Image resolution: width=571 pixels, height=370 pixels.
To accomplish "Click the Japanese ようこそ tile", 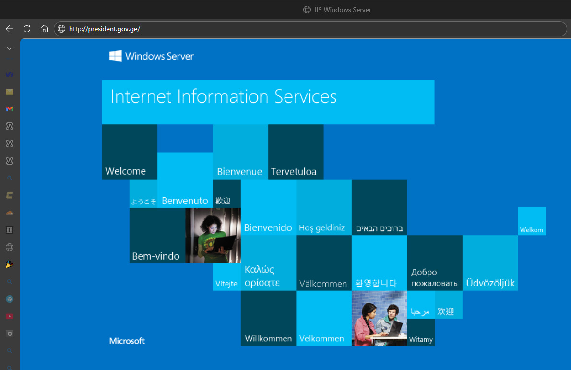I will click(143, 194).
